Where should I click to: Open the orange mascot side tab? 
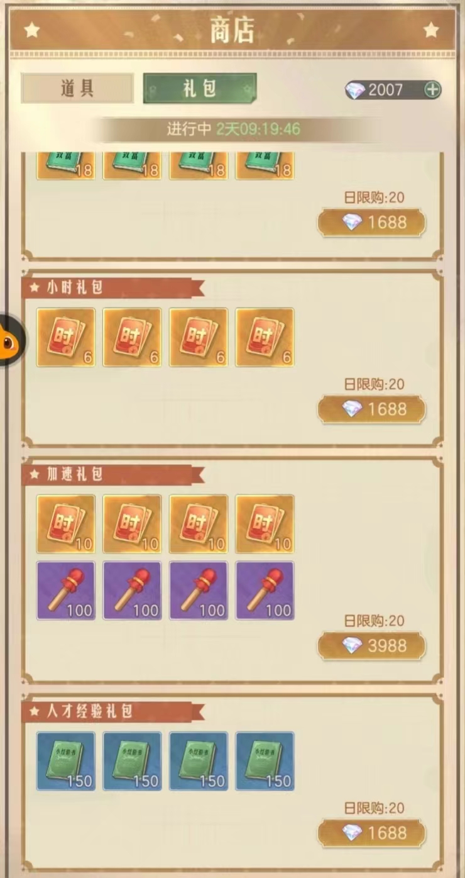(x=11, y=342)
